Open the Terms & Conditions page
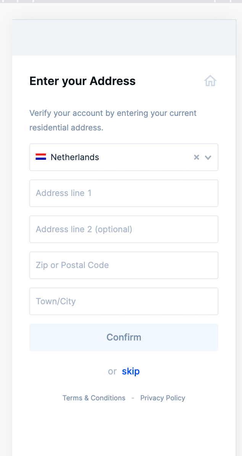 [94, 398]
